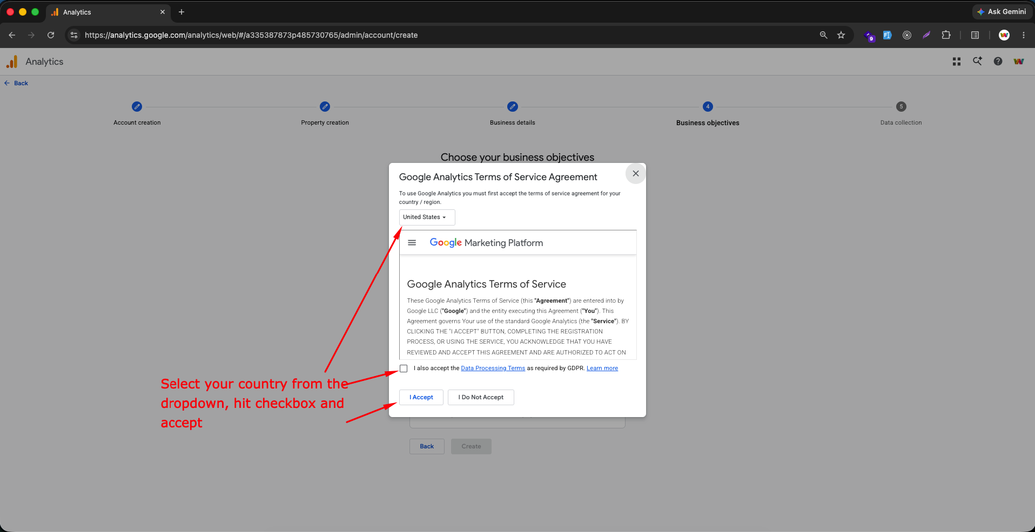
Task: Open the United States country dropdown
Action: click(x=427, y=217)
